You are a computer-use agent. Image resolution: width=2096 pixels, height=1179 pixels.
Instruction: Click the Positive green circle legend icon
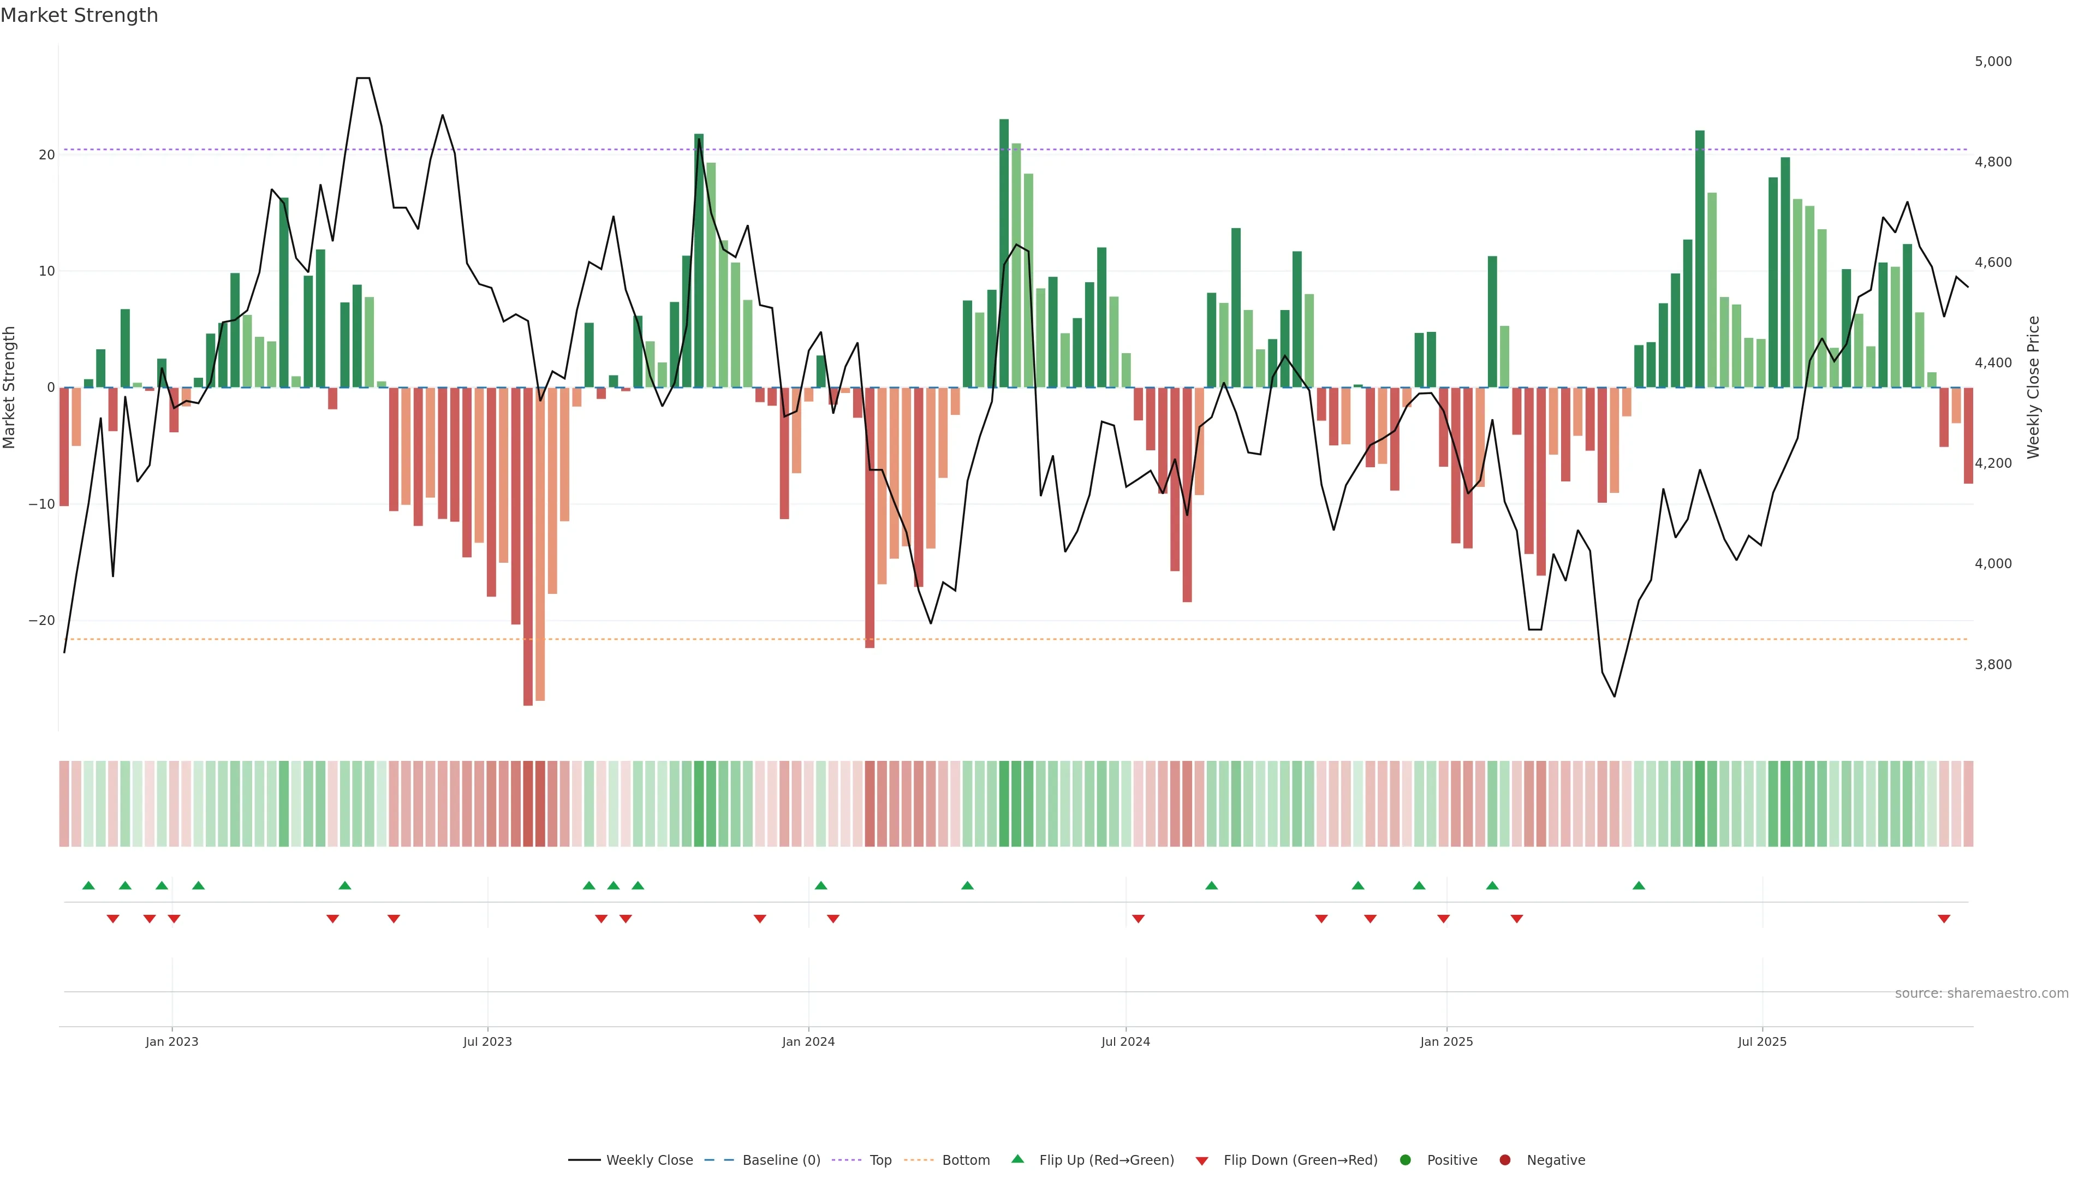[1405, 1160]
